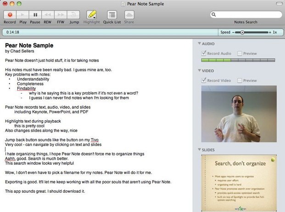The height and width of the screenshot is (212, 285).
Task: Click the Notes Search field
Action: (x=246, y=15)
